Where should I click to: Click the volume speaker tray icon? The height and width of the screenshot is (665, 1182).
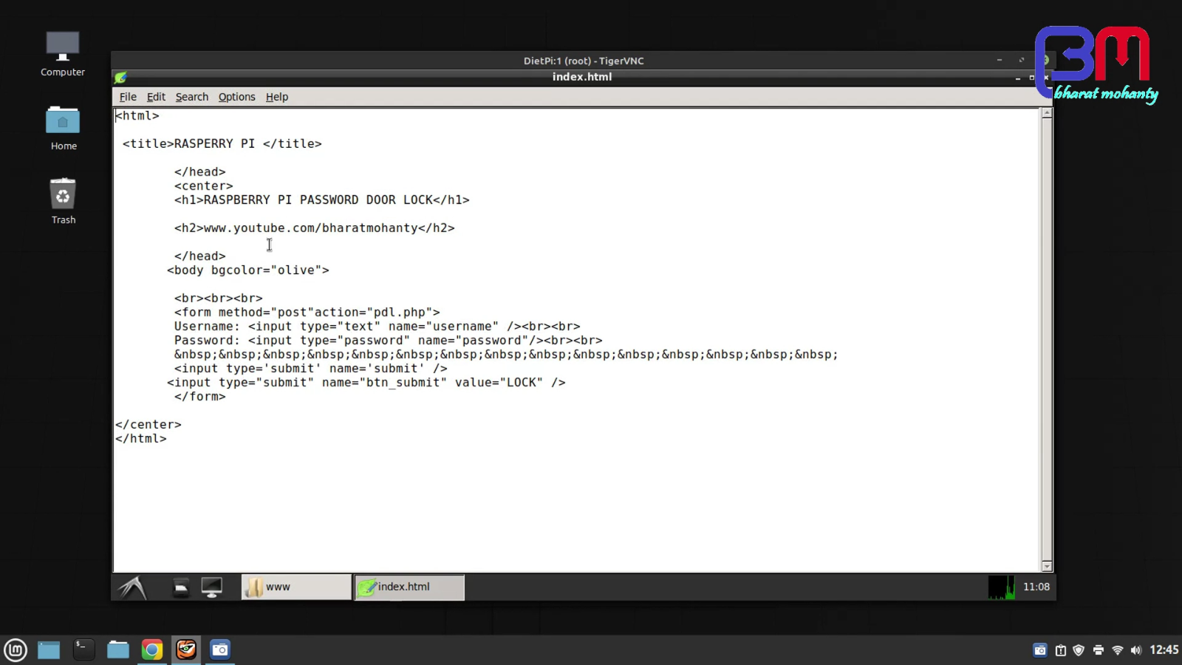(1136, 650)
